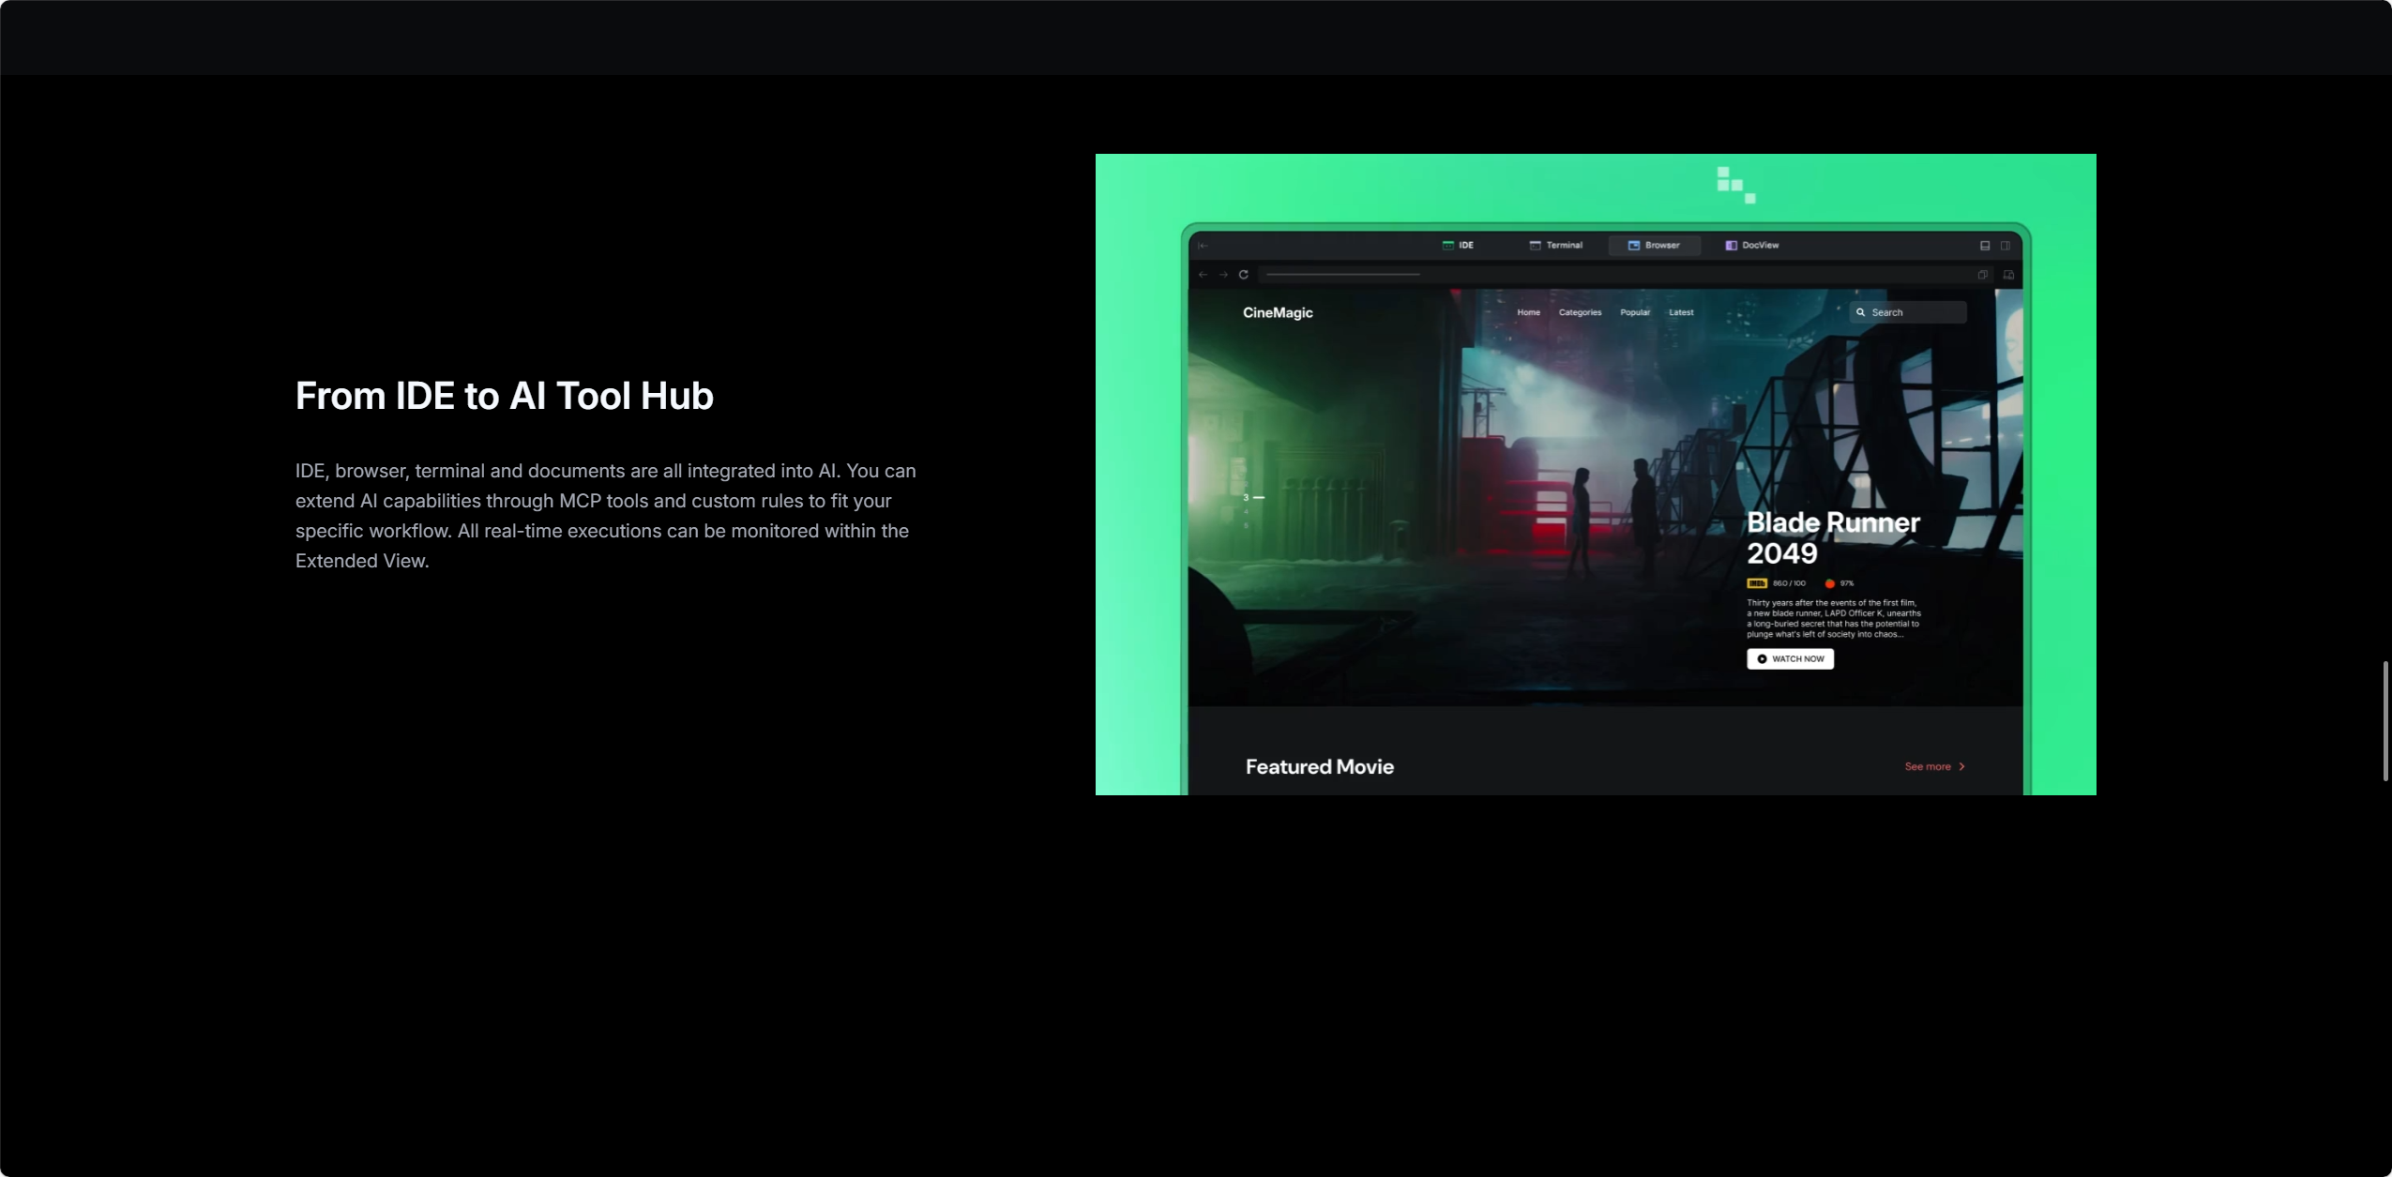The width and height of the screenshot is (2392, 1177).
Task: Open the Popular nav link
Action: click(1635, 312)
